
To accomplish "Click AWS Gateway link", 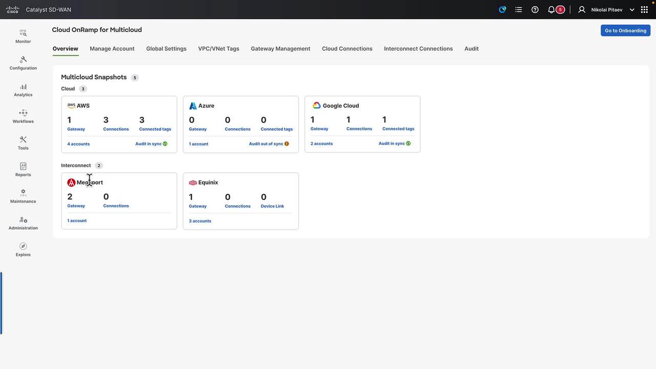I will coord(76,129).
